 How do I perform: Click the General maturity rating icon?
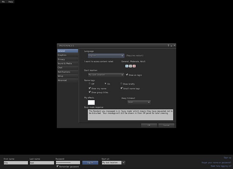click(127, 66)
